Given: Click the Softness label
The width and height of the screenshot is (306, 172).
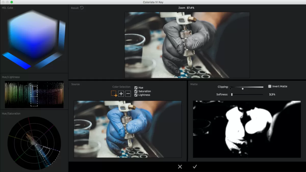Looking at the screenshot, I should coord(222,94).
